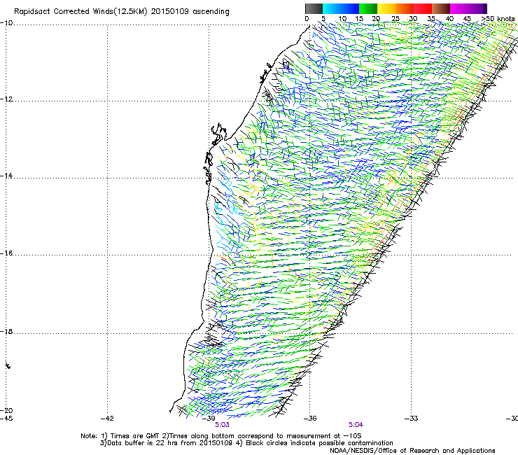Click the '10' legend tick label
The image size is (518, 455).
pyautogui.click(x=342, y=19)
